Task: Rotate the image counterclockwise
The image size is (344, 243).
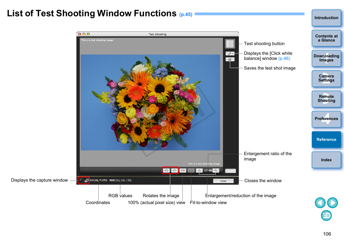Action: (x=166, y=170)
